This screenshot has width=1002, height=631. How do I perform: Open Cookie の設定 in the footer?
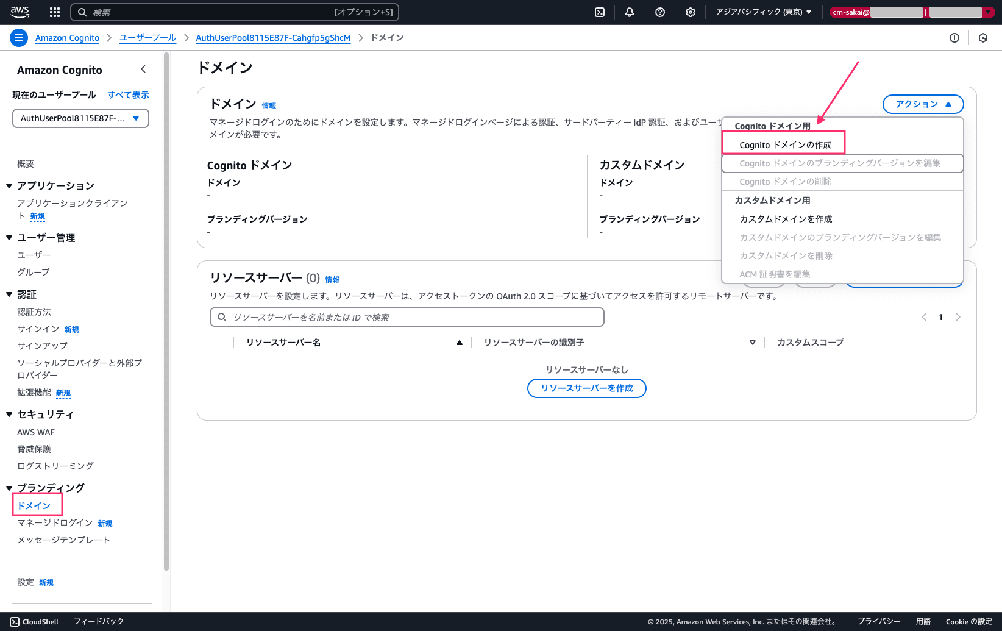coord(969,622)
